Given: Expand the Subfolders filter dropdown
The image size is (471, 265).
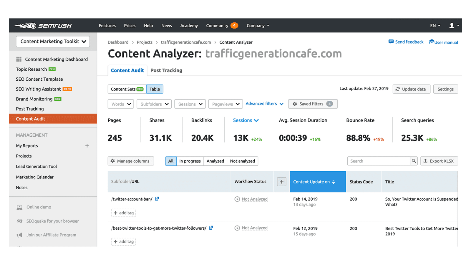Looking at the screenshot, I should click(x=154, y=104).
